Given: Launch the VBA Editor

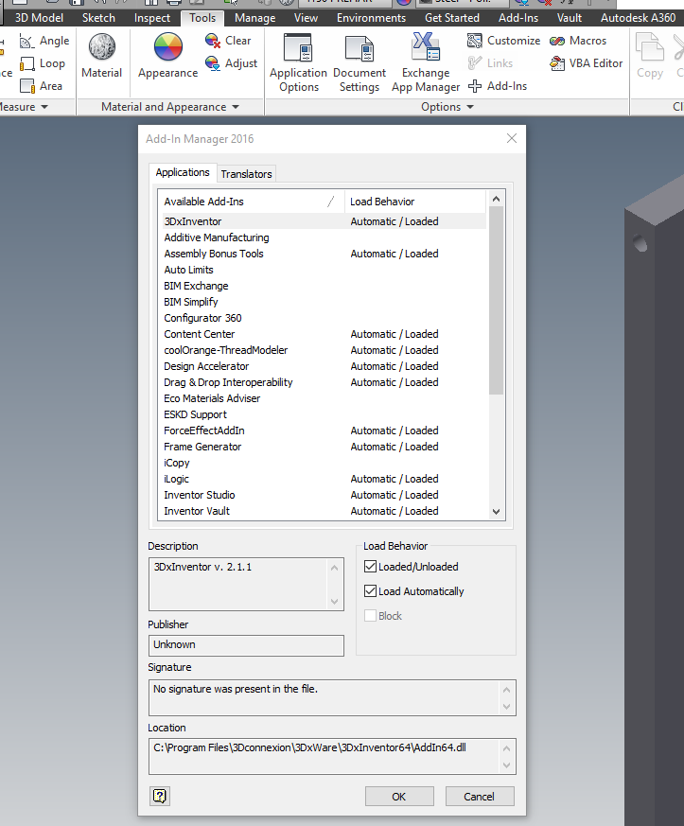Looking at the screenshot, I should pyautogui.click(x=586, y=63).
